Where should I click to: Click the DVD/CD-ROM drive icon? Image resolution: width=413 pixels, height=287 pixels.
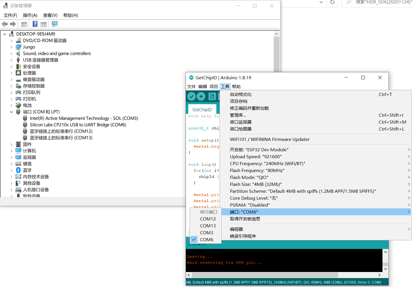tap(18, 41)
